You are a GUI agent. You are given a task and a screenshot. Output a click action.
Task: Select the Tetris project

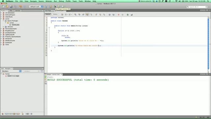coord(7,45)
